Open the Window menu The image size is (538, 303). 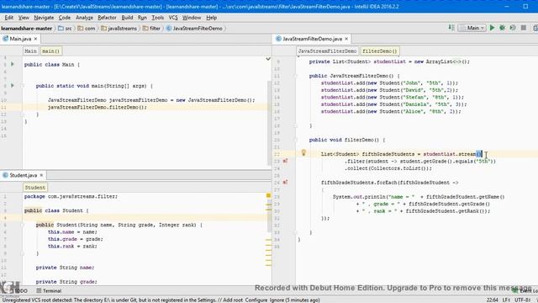click(x=192, y=18)
